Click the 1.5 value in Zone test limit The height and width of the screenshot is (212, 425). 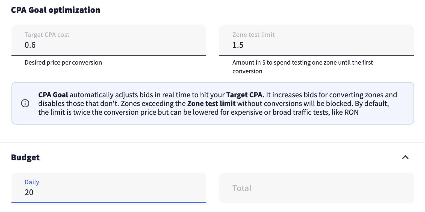pos(238,45)
